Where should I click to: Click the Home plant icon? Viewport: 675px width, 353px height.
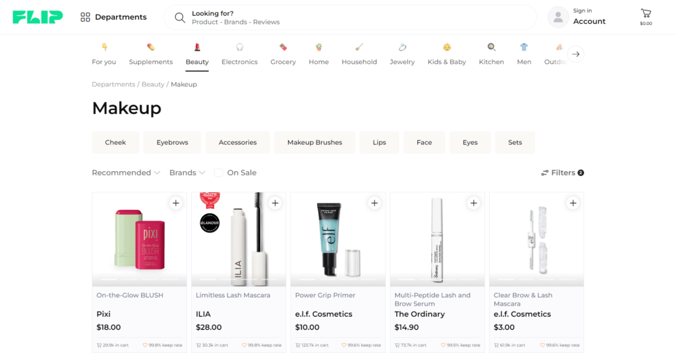[x=318, y=47]
